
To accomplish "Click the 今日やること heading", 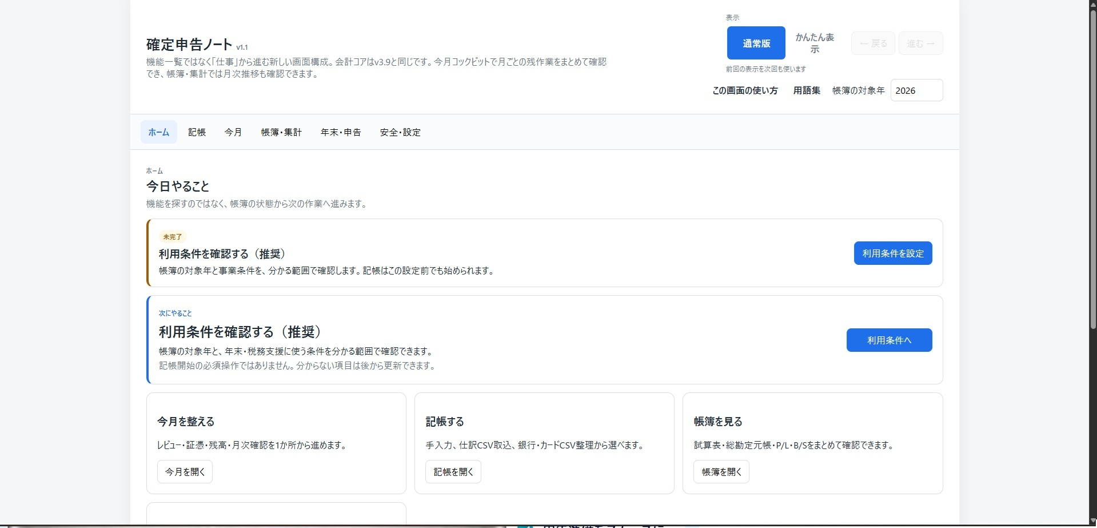I will coord(178,186).
